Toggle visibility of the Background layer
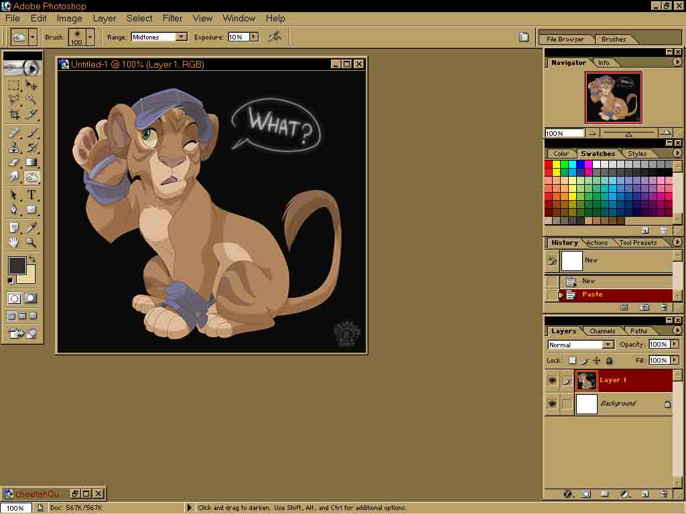Viewport: 686px width, 514px height. [x=552, y=404]
